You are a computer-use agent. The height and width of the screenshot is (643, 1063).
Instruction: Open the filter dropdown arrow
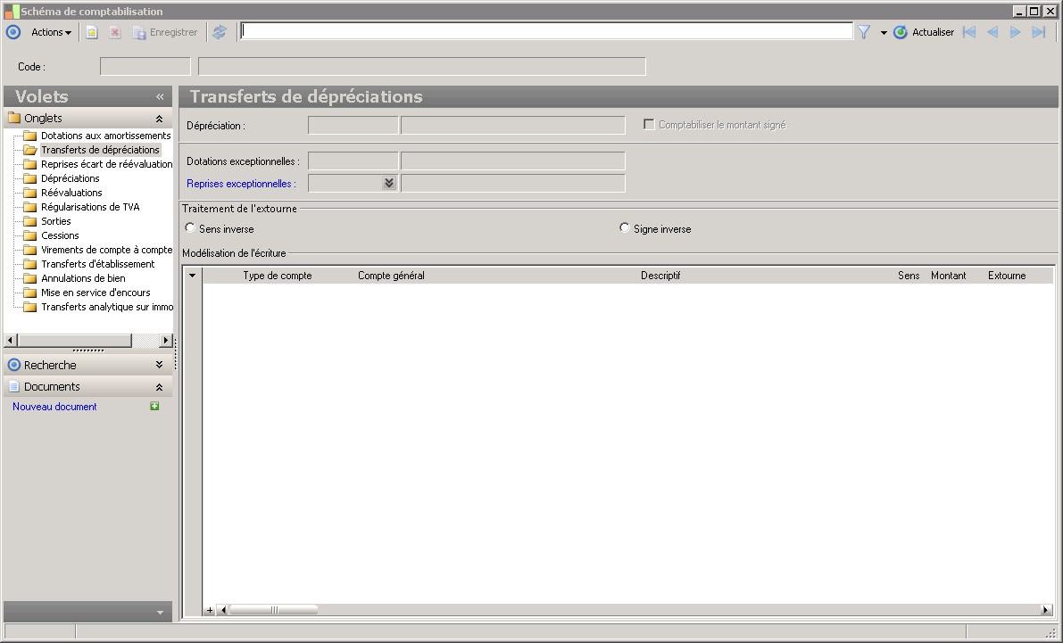884,32
